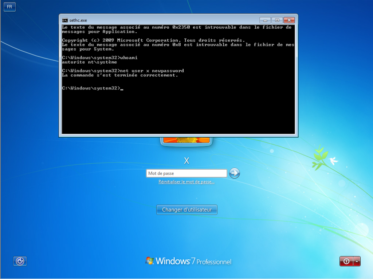The width and height of the screenshot is (373, 279).
Task: Click the command prompt icon in the title bar
Action: [x=64, y=20]
